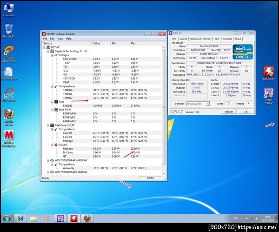Open the Help menu in Hardware Monitor

click(x=68, y=39)
